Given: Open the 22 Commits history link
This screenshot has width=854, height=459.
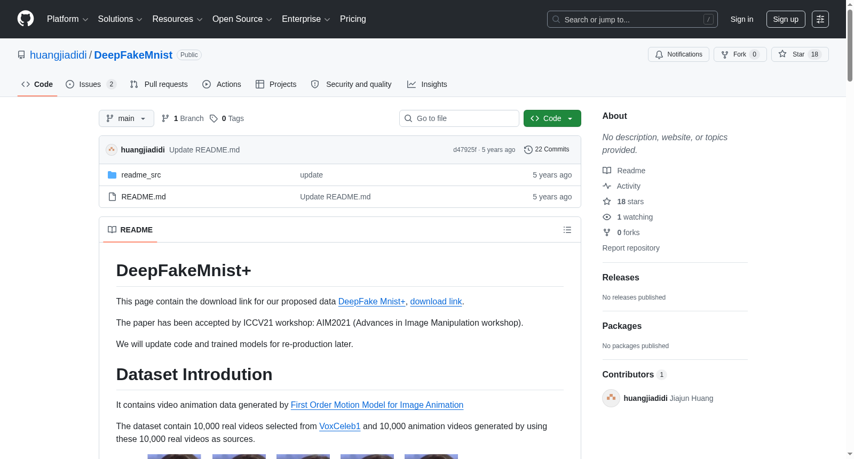Looking at the screenshot, I should (x=547, y=150).
